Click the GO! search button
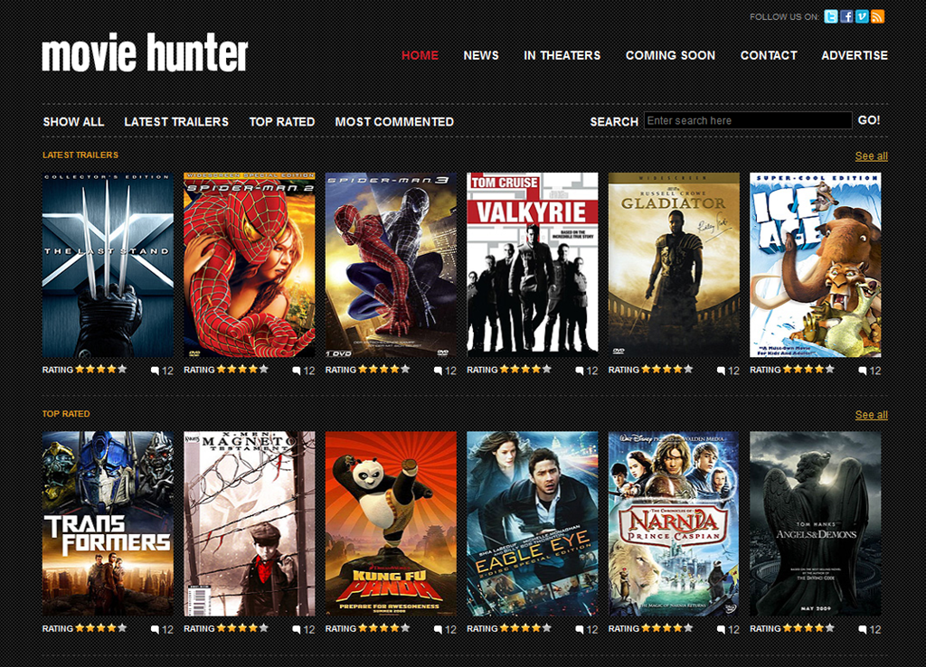This screenshot has width=926, height=667. tap(869, 120)
